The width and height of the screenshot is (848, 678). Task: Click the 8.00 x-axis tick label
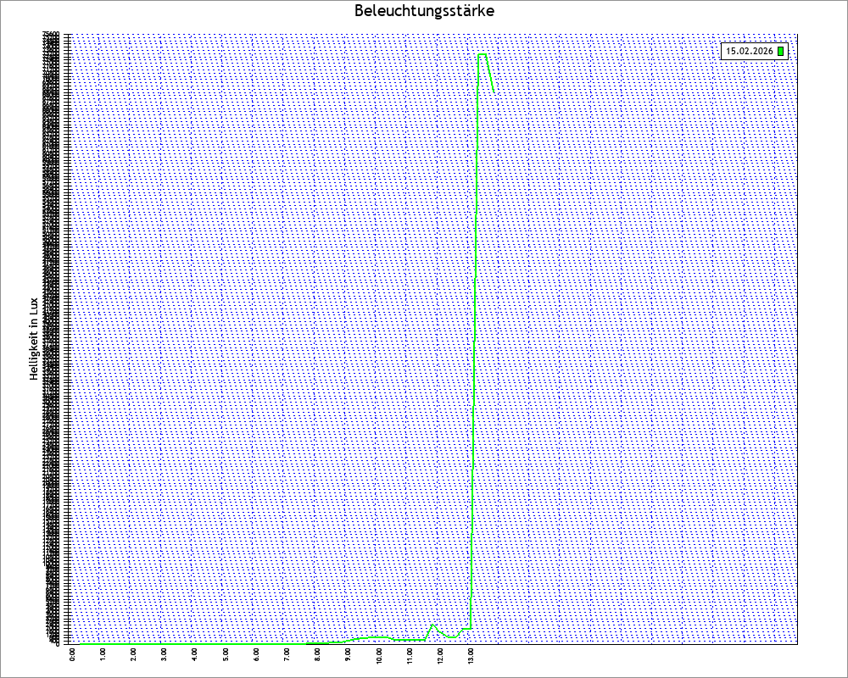pyautogui.click(x=317, y=655)
